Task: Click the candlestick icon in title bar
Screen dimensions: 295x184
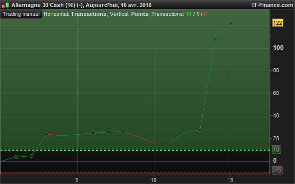Action: pyautogui.click(x=5, y=5)
